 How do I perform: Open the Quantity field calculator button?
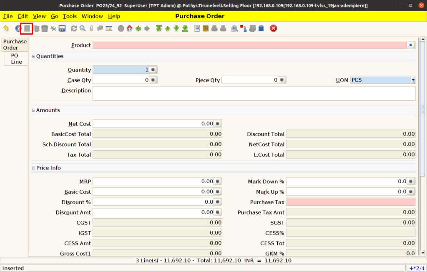pyautogui.click(x=153, y=70)
